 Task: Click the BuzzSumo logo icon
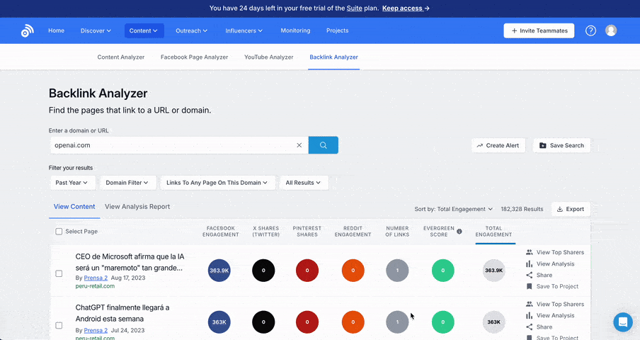(x=27, y=30)
